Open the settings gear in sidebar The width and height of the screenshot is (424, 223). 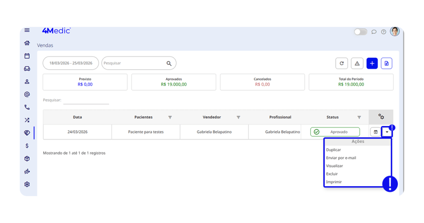tap(27, 184)
